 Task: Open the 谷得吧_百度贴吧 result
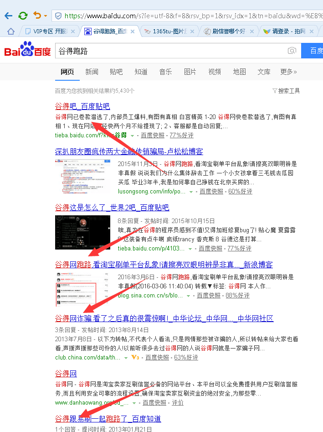click(x=82, y=106)
